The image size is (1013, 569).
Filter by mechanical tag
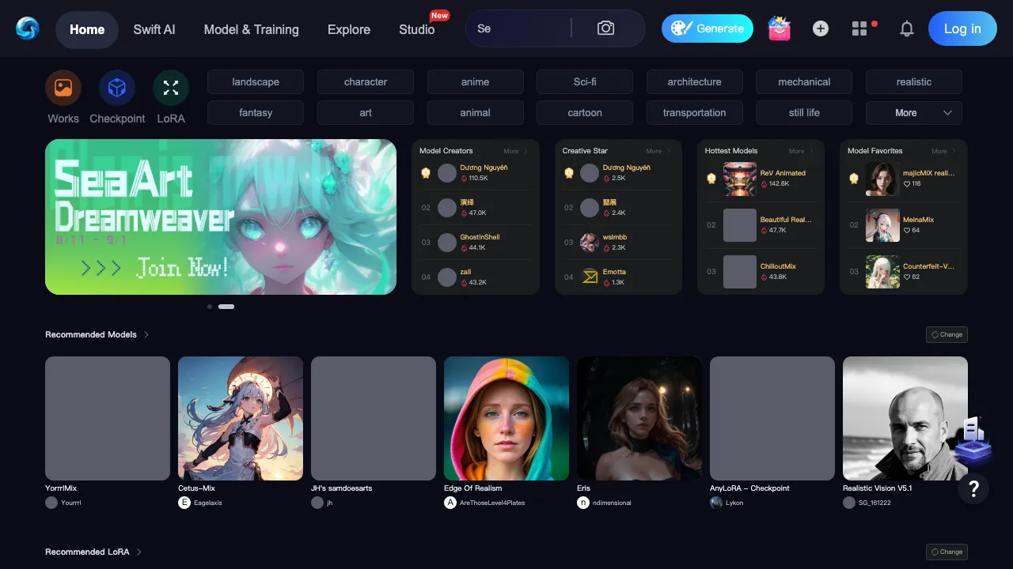click(804, 82)
